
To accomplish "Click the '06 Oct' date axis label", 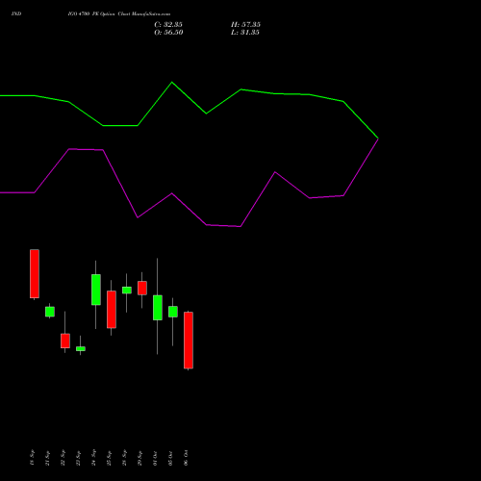I will 186,458.
